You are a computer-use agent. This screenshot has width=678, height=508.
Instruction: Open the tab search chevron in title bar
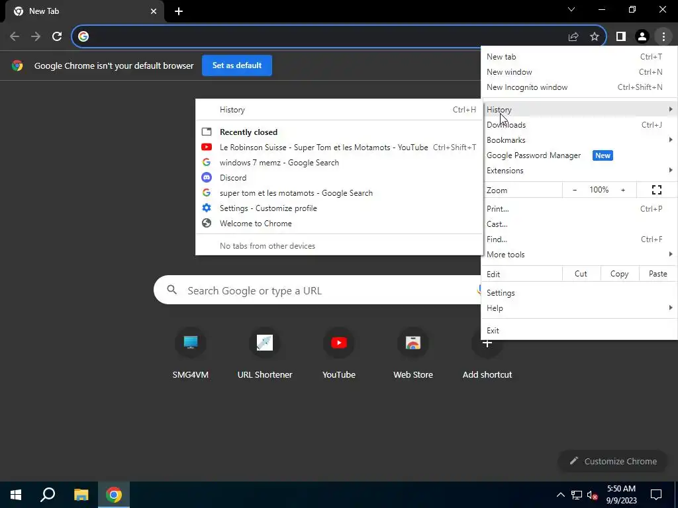point(571,9)
